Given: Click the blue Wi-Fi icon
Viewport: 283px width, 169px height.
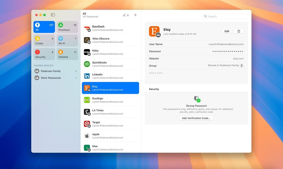Looking at the screenshot, I should [61, 38].
